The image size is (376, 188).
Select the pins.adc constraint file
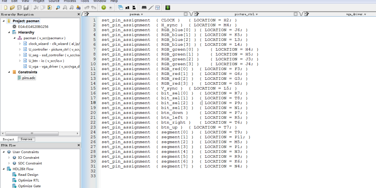coord(26,78)
